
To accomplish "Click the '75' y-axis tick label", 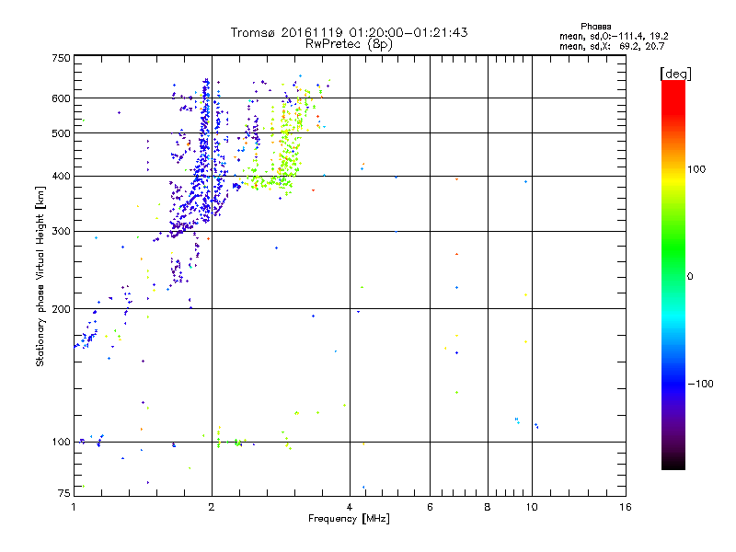I will coord(64,493).
